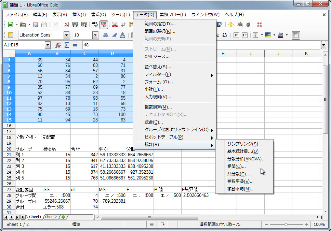Toggle bold formatting
Image resolution: width=331 pixels, height=231 pixels.
106,35
